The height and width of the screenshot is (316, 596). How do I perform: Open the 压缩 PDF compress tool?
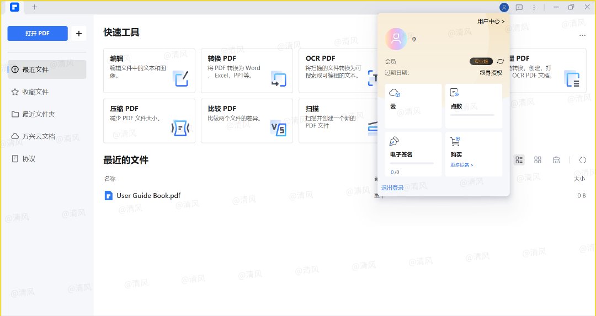coord(149,120)
